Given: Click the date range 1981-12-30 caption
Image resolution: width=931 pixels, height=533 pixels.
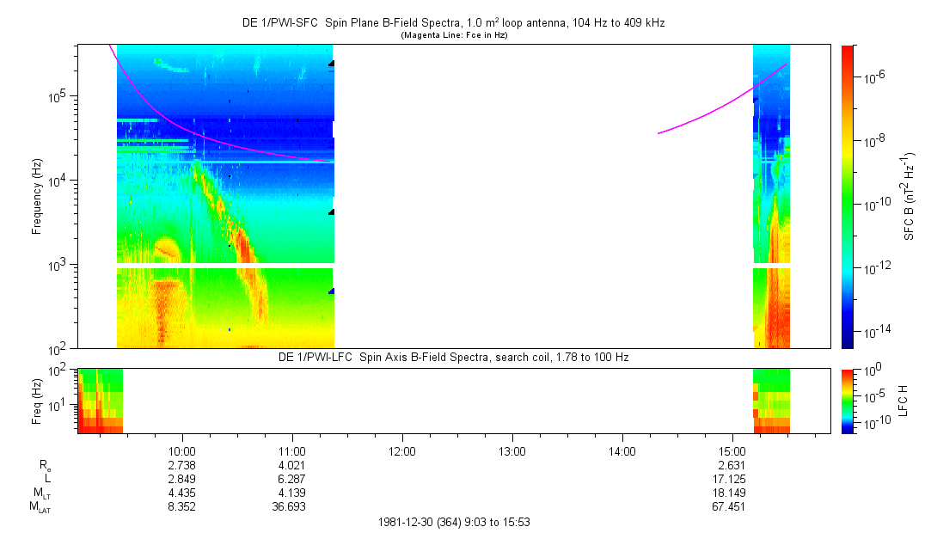Looking at the screenshot, I should [x=459, y=522].
